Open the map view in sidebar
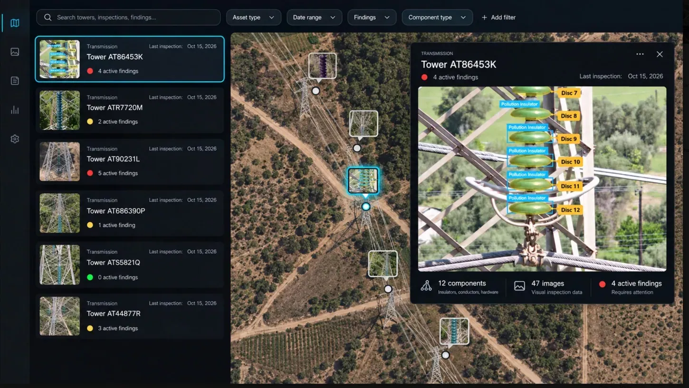The image size is (689, 388). 15,23
